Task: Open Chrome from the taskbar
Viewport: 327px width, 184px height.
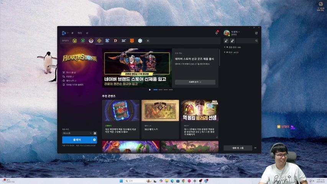Action: (x=184, y=181)
